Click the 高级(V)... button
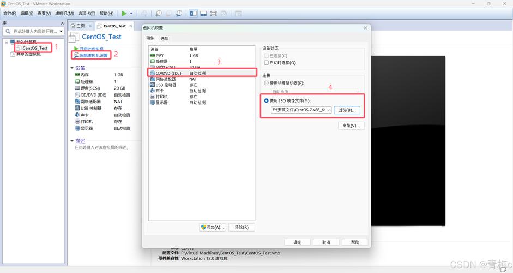Viewport: 513px width, 273px height. pos(351,126)
